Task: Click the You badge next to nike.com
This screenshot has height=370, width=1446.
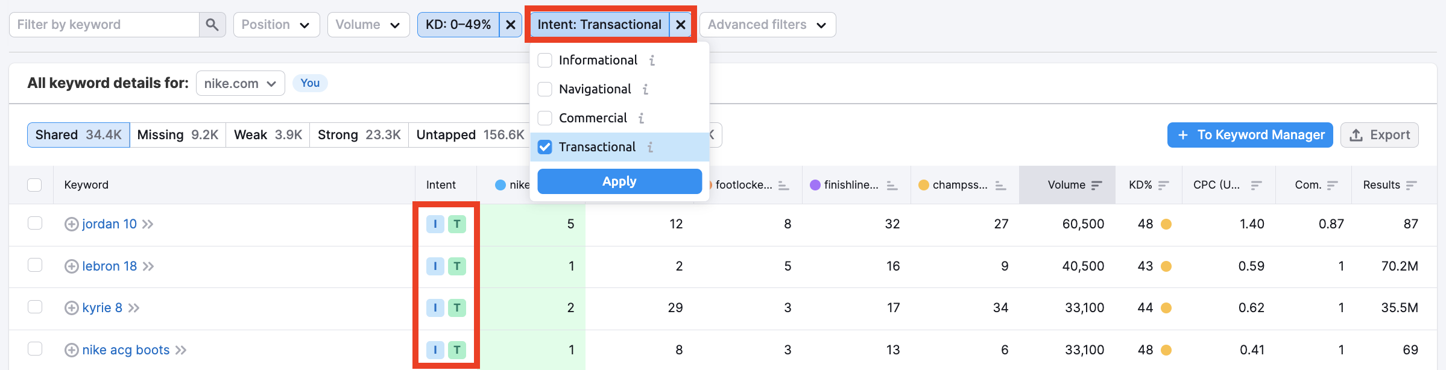Action: [310, 83]
